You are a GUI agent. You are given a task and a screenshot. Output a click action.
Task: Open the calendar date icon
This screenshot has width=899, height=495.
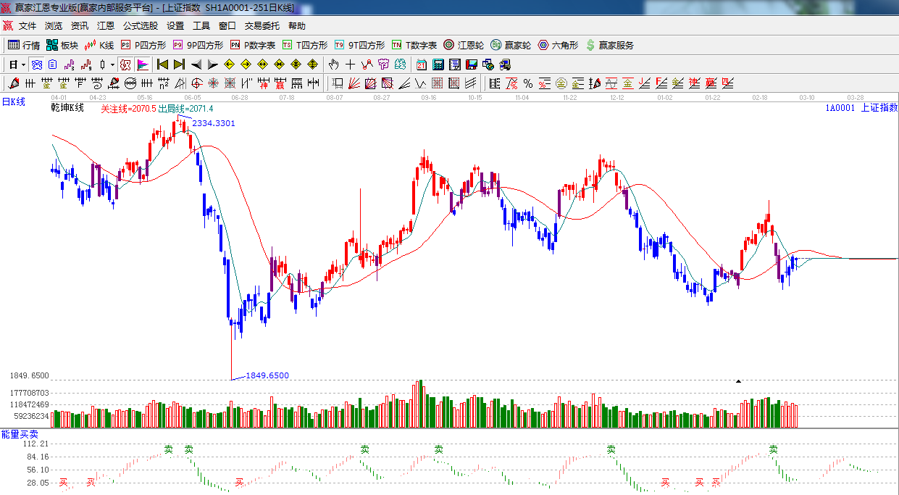click(x=421, y=65)
